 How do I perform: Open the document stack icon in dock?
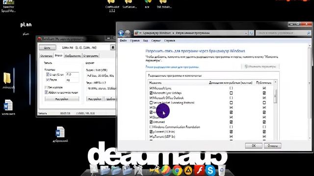coord(94,170)
